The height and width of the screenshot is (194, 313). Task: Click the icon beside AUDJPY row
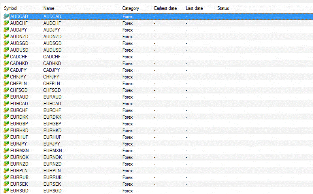click(6, 30)
